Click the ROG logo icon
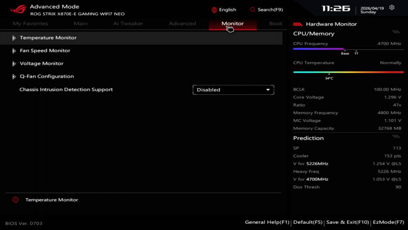408x230 pixels. point(18,9)
